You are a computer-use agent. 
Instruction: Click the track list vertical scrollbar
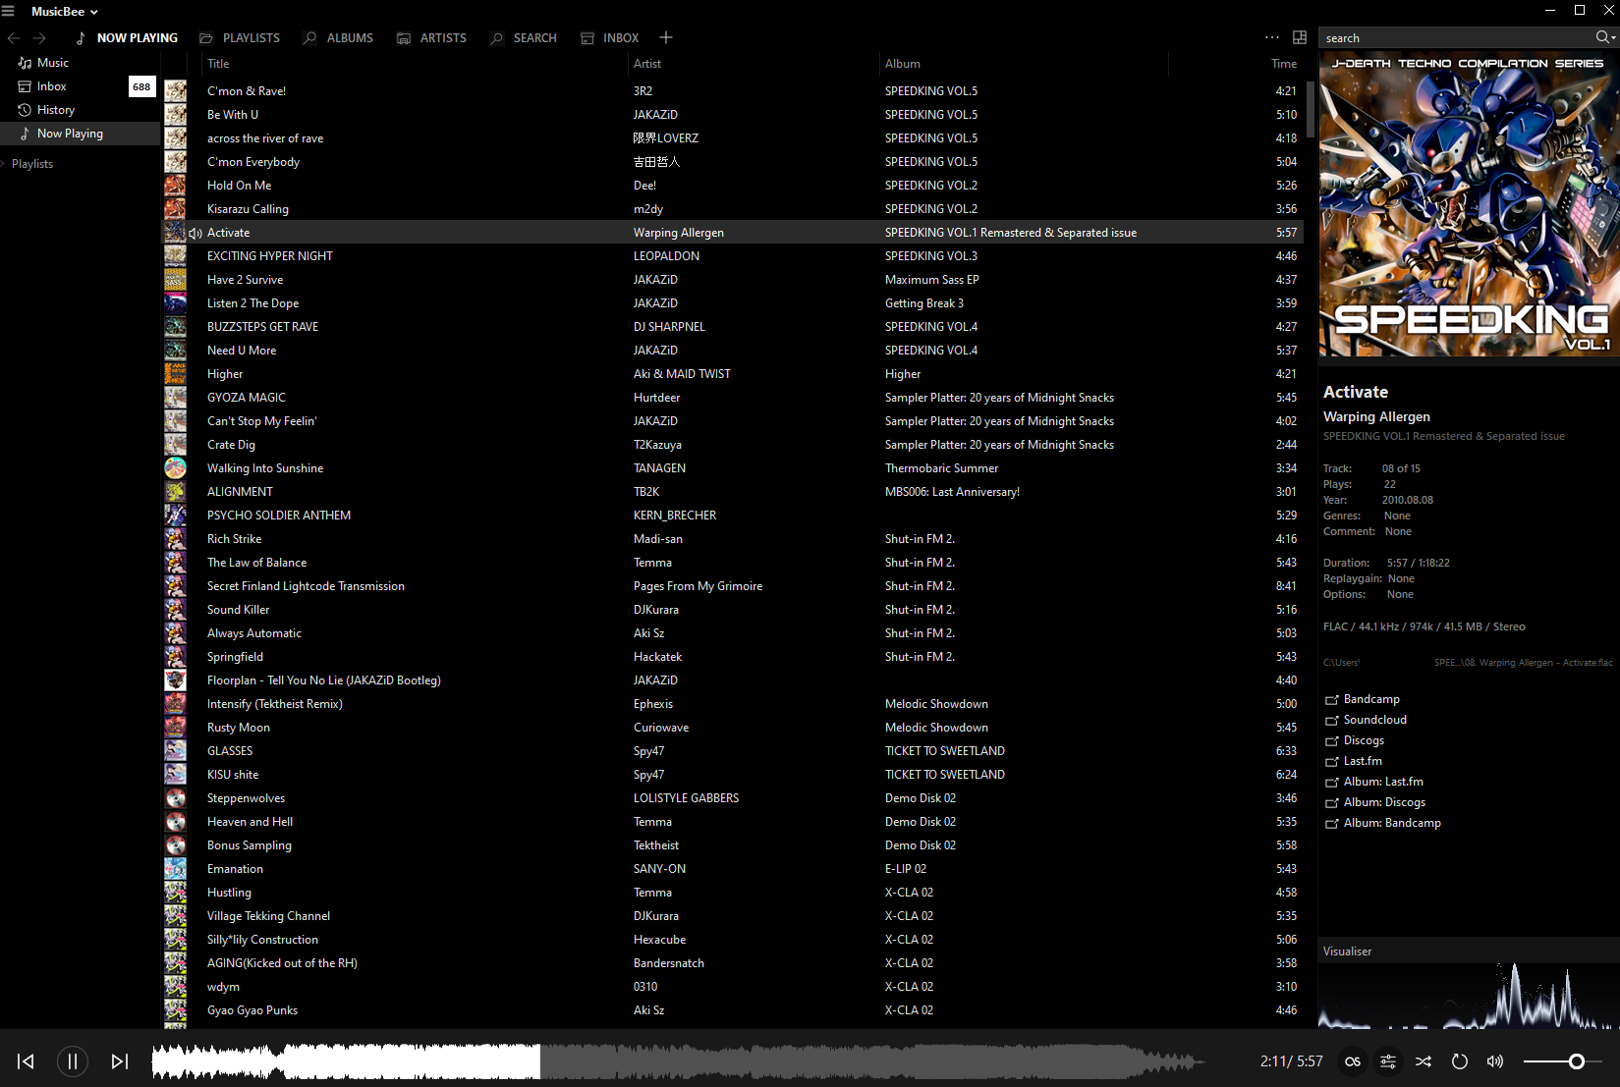coord(1311,108)
